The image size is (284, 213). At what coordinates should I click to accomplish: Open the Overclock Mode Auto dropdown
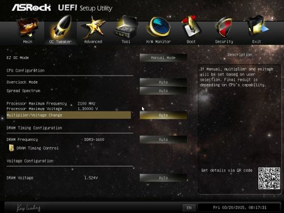pos(163,82)
